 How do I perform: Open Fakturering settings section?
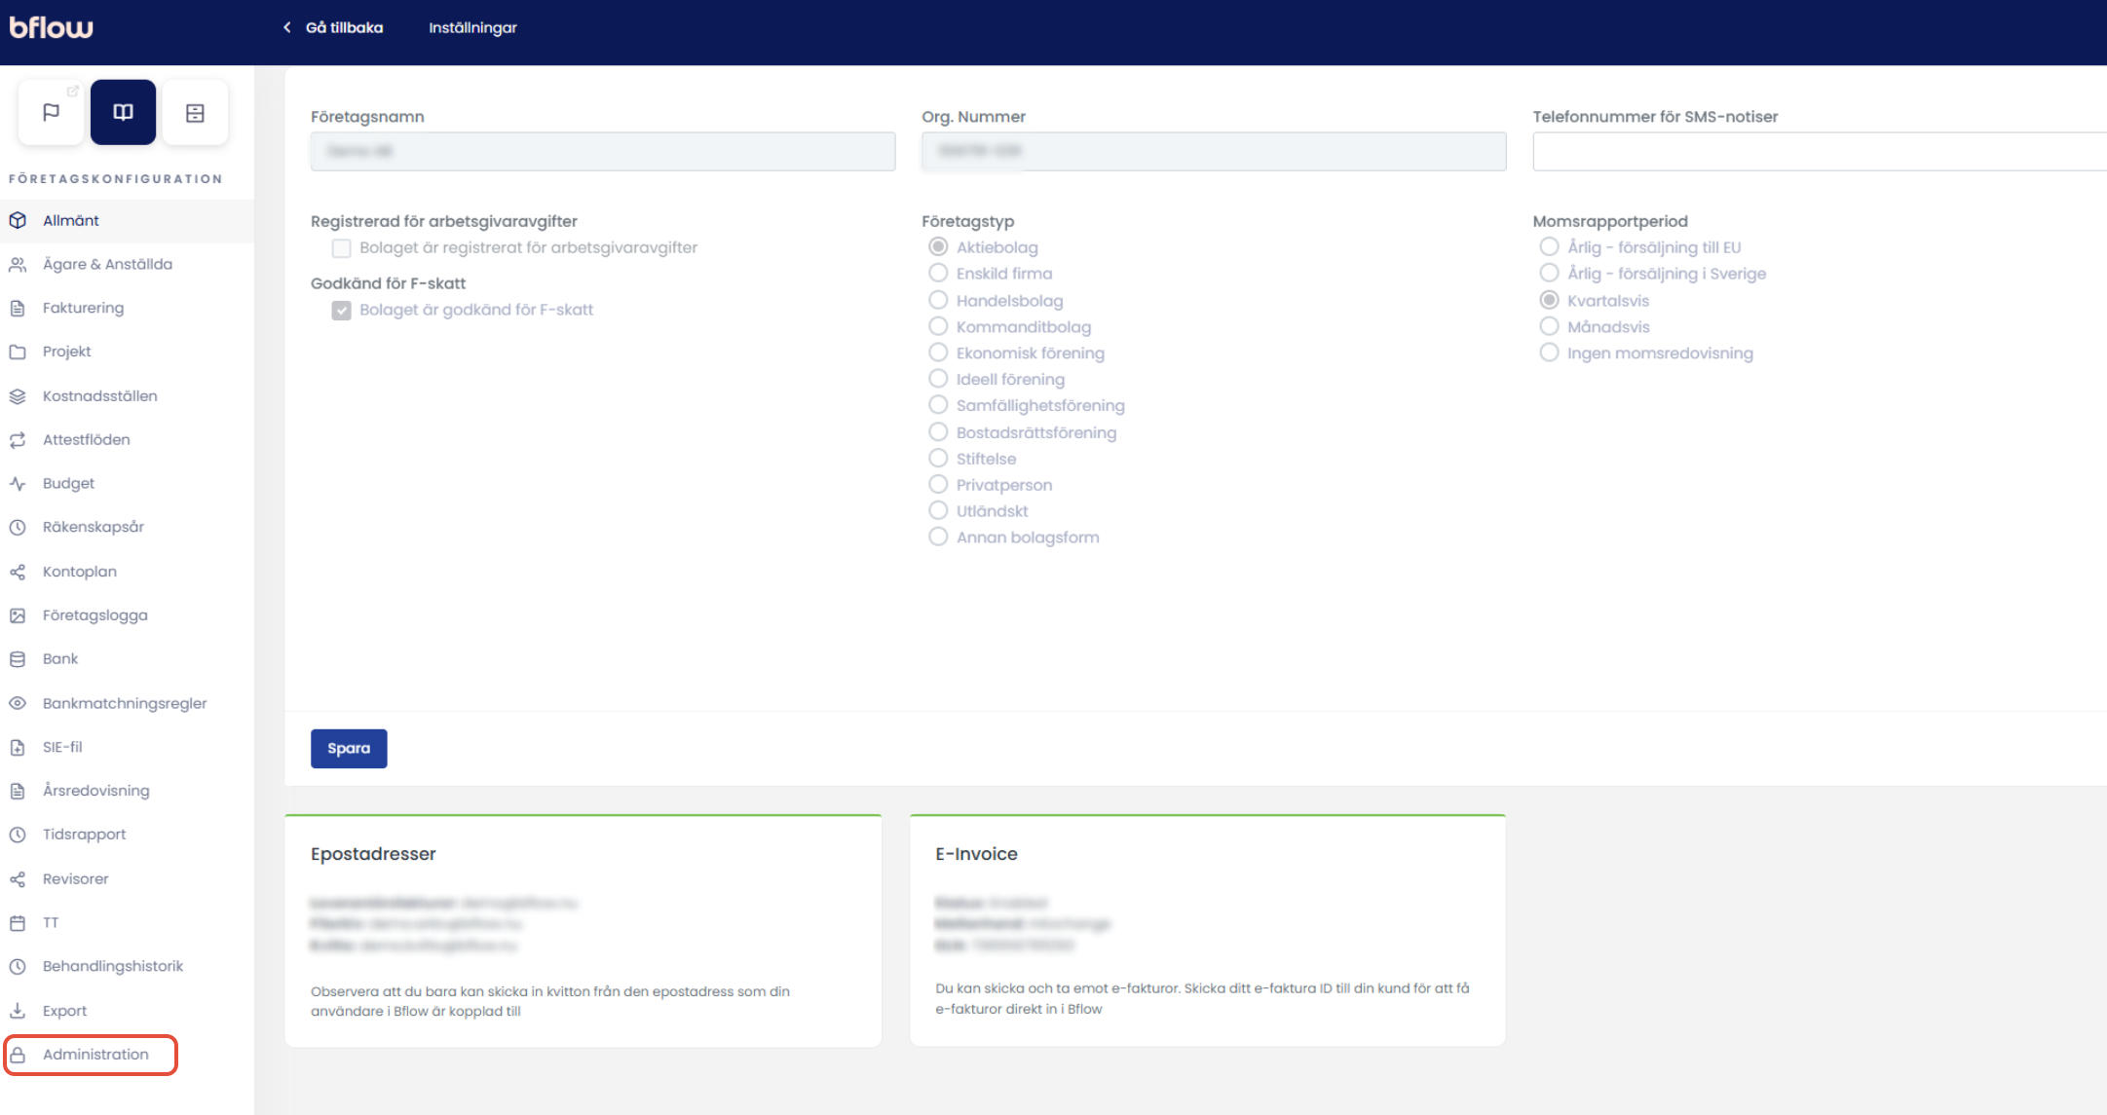click(83, 308)
